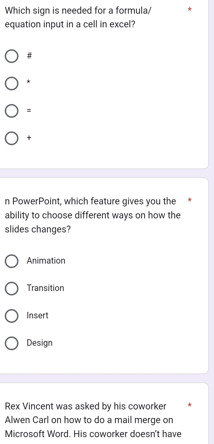
Task: Click the '#' option label text
Action: (29, 56)
